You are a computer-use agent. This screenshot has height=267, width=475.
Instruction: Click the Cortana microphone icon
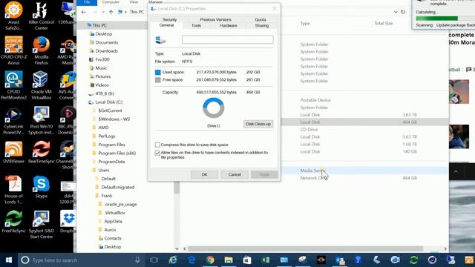(x=137, y=260)
